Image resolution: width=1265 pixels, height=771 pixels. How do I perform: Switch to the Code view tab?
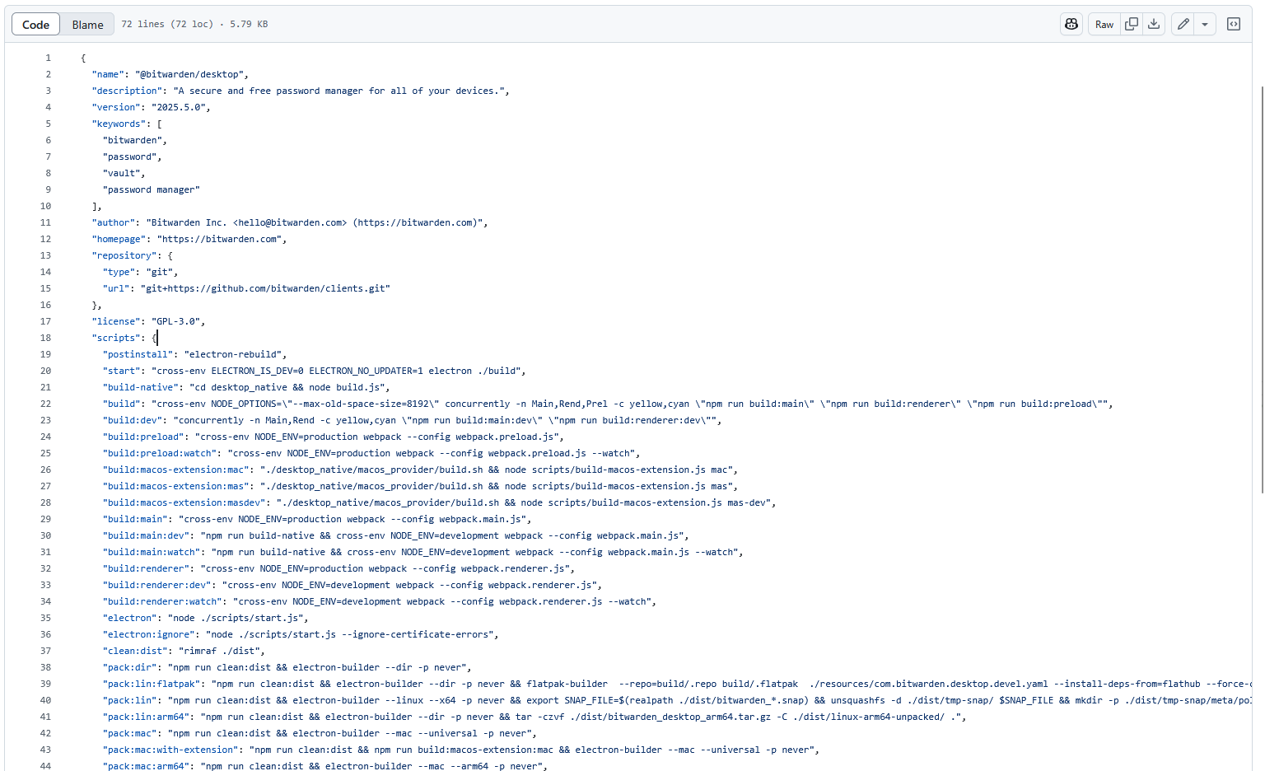point(35,25)
